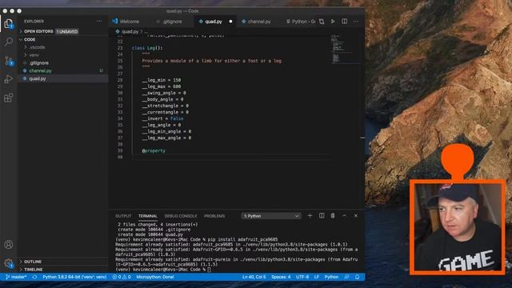
Task: Click the 1 UNSAVED badge
Action: pos(67,31)
